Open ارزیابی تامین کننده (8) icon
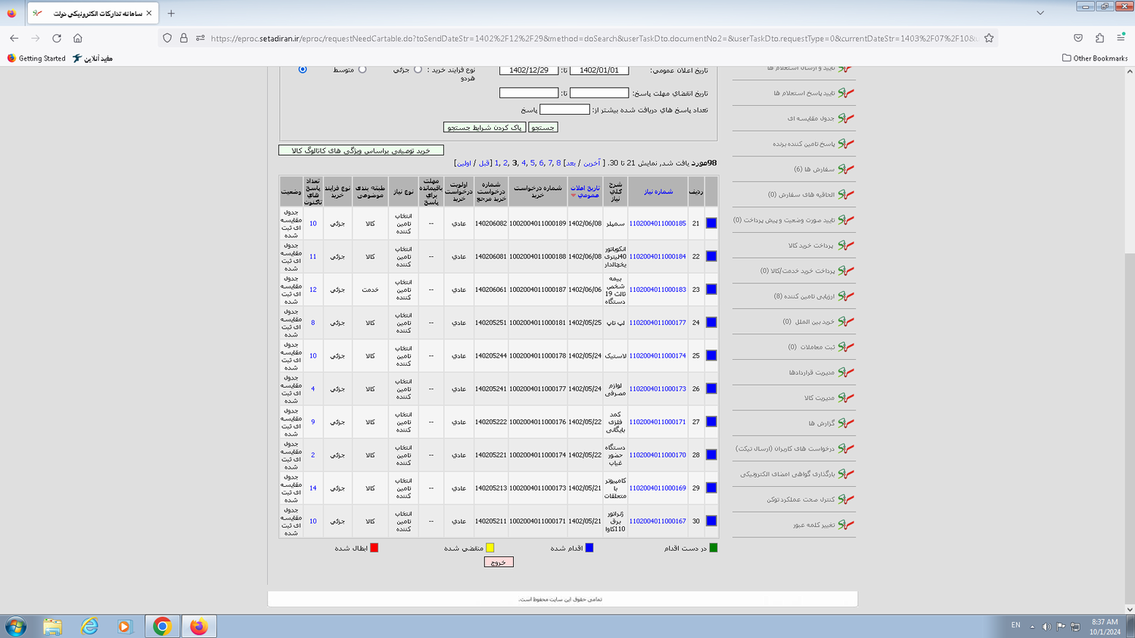The image size is (1135, 638). click(x=846, y=296)
